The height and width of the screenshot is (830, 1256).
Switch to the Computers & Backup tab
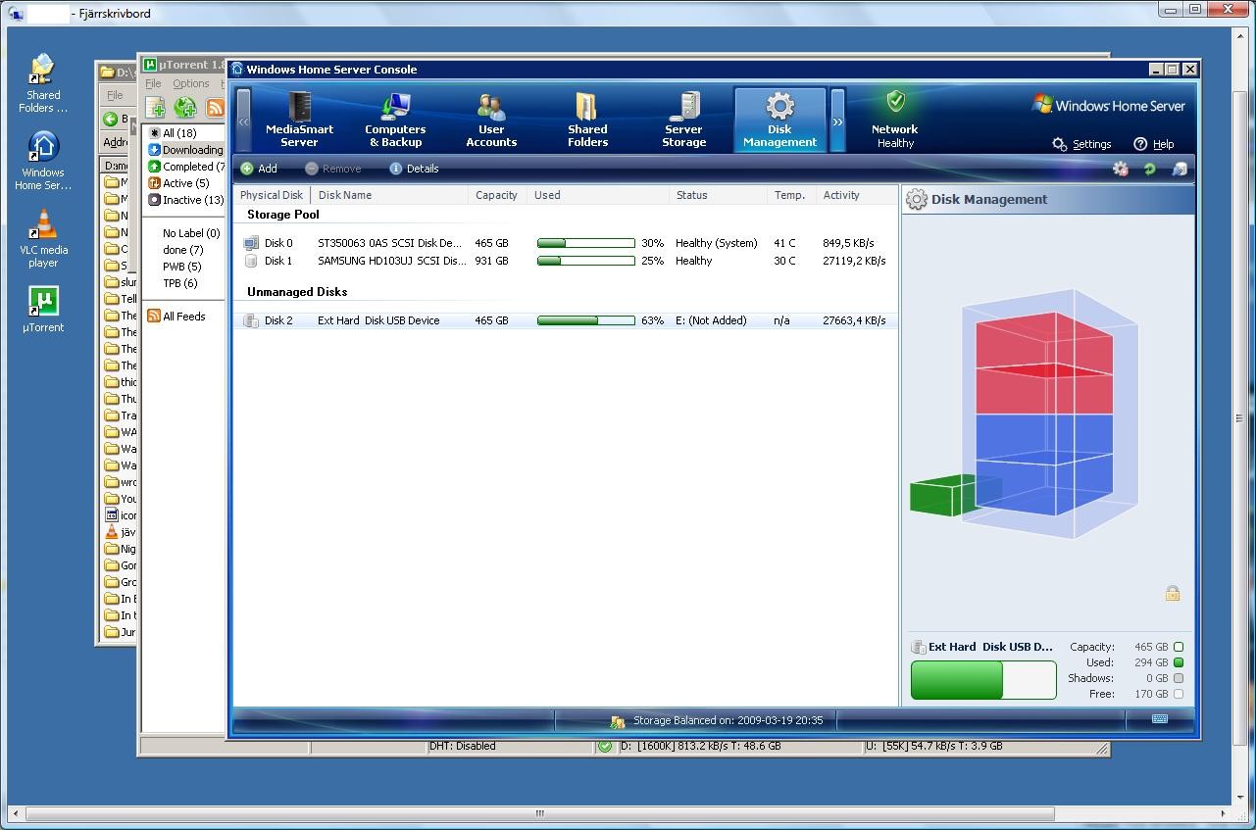pos(395,120)
